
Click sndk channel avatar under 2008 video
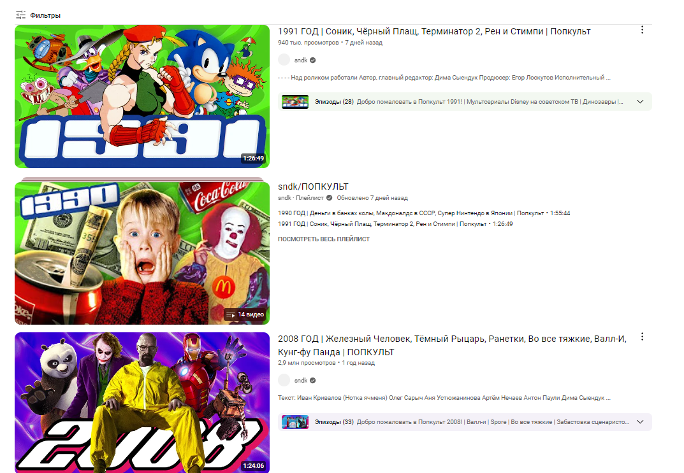tap(284, 380)
